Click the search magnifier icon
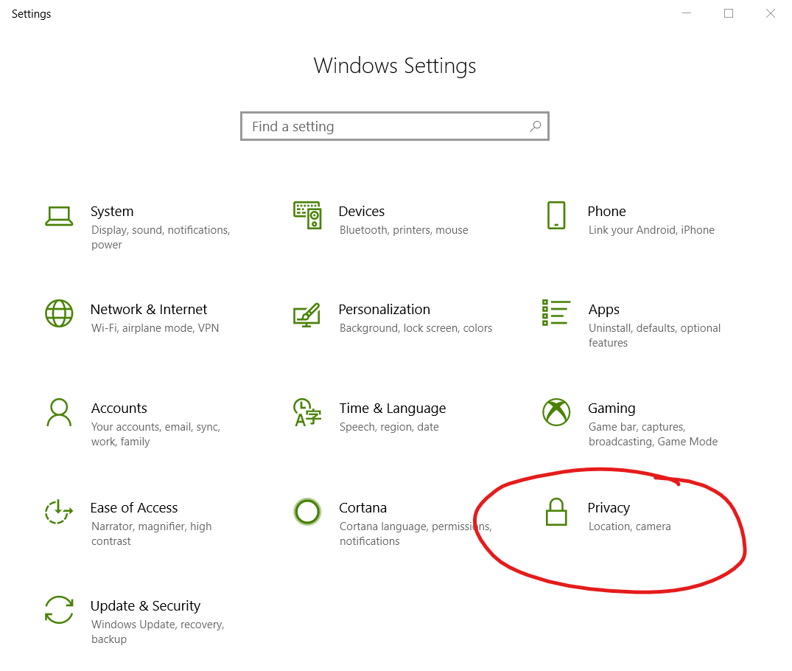Image resolution: width=792 pixels, height=671 pixels. point(536,126)
